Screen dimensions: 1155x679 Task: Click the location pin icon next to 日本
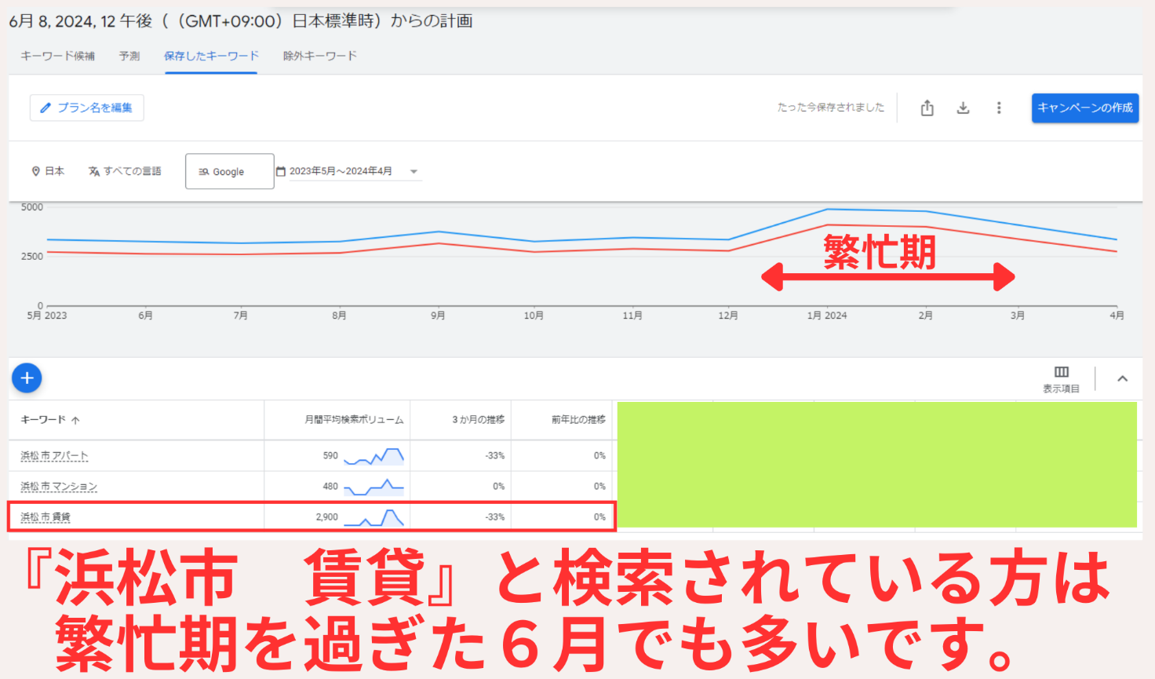[x=35, y=171]
